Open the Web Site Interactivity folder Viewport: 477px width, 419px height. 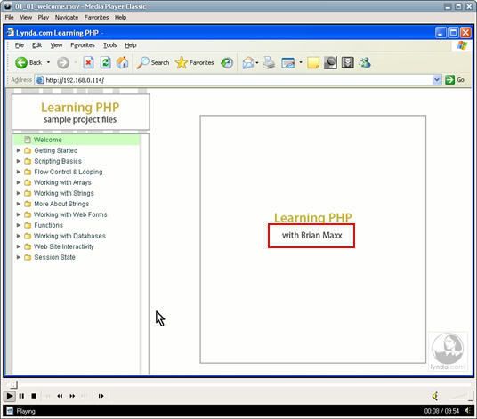64,246
